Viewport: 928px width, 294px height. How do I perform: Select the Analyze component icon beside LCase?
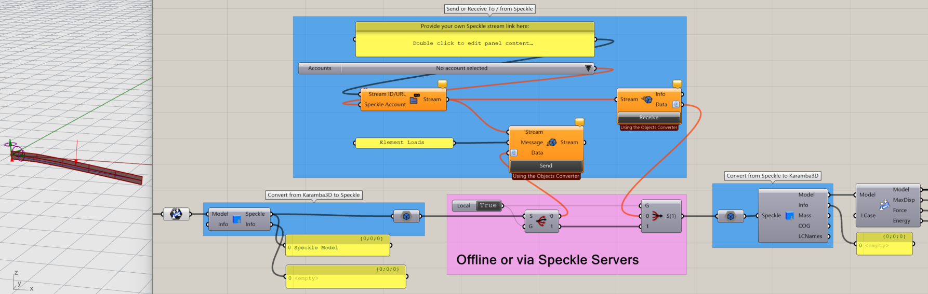[x=884, y=205]
